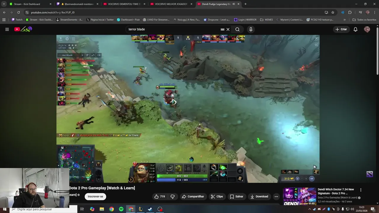
Task: Open the taskbar clock 13:23
Action: (x=362, y=209)
